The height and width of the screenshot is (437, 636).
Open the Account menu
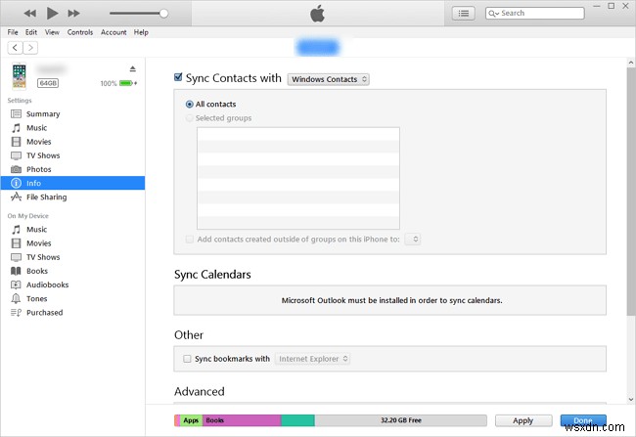point(114,32)
